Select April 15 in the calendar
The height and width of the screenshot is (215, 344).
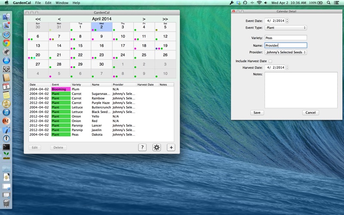[80, 46]
